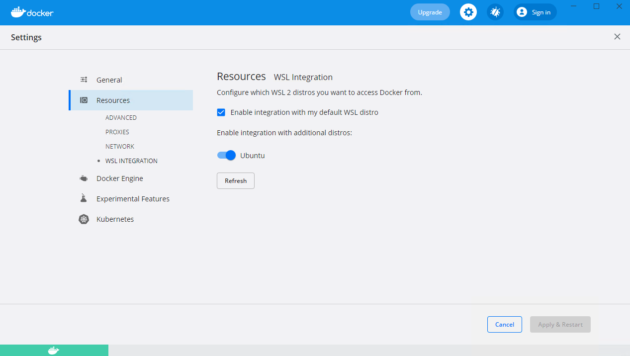The width and height of the screenshot is (630, 356).
Task: Click the troubleshoot bug icon in titlebar
Action: click(x=495, y=12)
